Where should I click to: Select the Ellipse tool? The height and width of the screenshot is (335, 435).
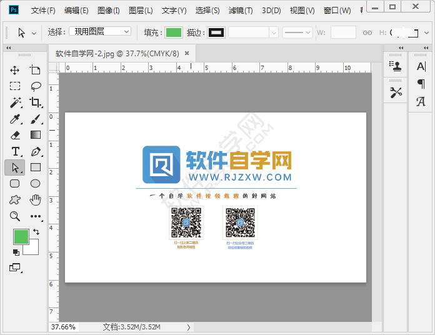coord(35,184)
